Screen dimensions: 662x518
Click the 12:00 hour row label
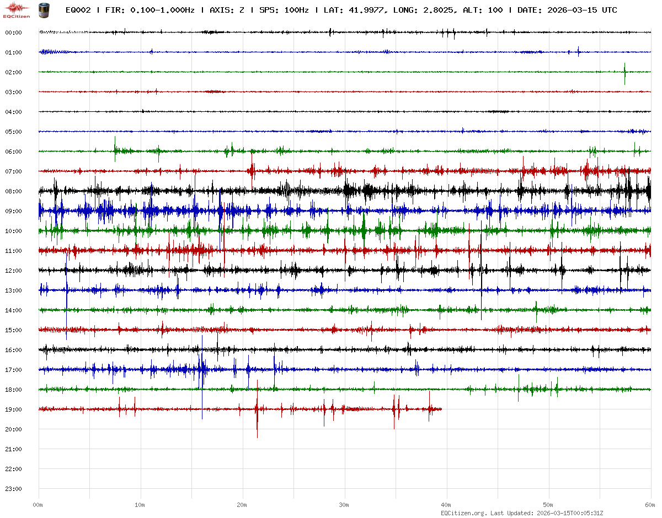tap(13, 271)
